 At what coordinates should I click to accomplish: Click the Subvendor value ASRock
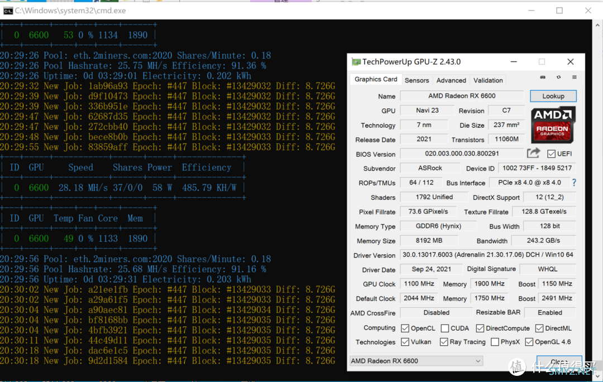[x=430, y=168]
